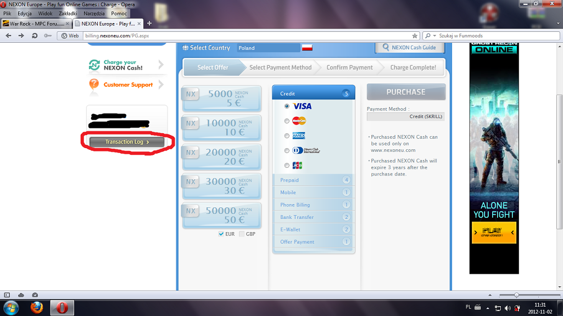Open the Widok menu

[45, 14]
